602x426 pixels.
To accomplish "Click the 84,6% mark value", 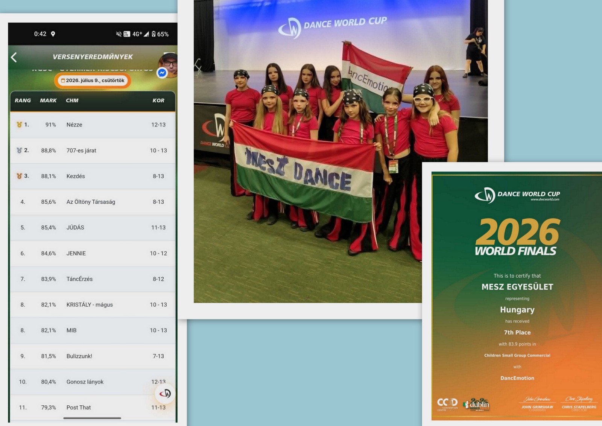I will click(49, 253).
